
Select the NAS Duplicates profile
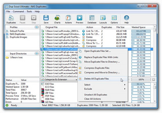point(17,34)
